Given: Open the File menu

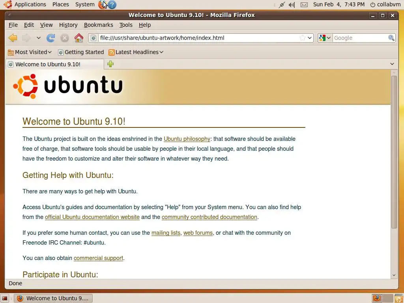Looking at the screenshot, I should pos(13,25).
